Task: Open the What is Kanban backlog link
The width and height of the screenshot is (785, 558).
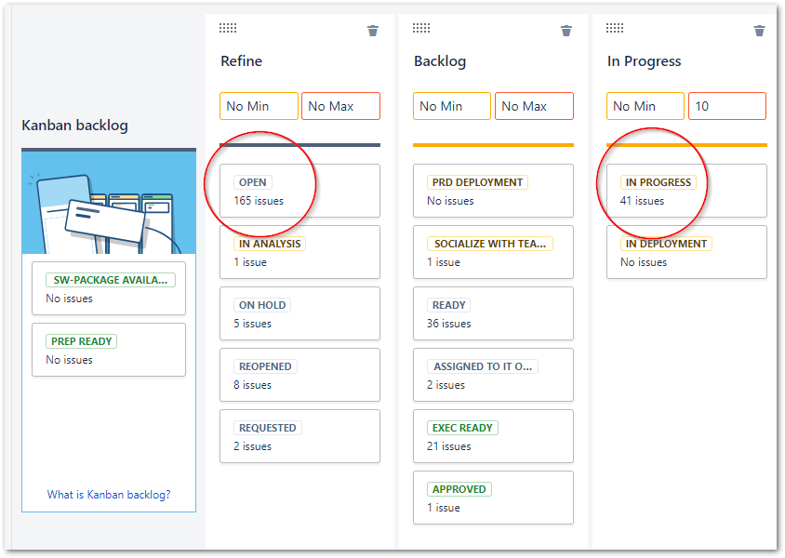Action: click(109, 495)
